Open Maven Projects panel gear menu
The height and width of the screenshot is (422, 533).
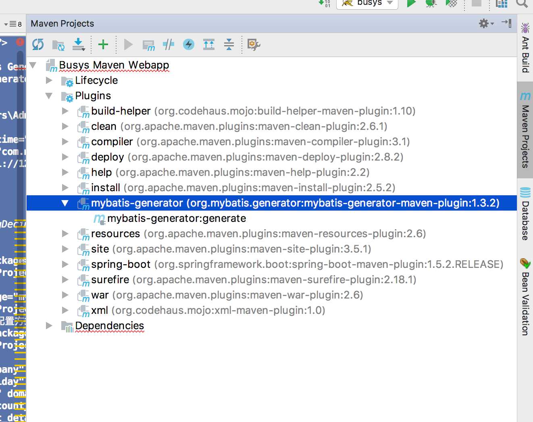pos(486,23)
